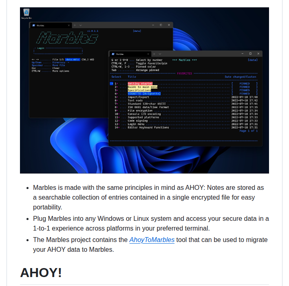Click the Pinned color shortcut hint
Image resolution: width=289 pixels, height=286 pixels.
pyautogui.click(x=146, y=67)
